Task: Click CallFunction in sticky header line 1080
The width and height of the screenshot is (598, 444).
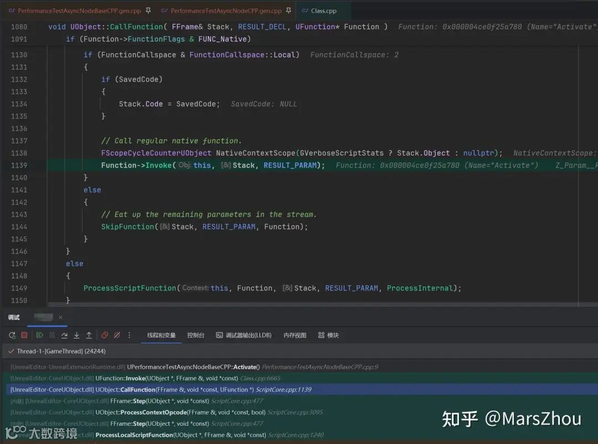Action: point(137,27)
